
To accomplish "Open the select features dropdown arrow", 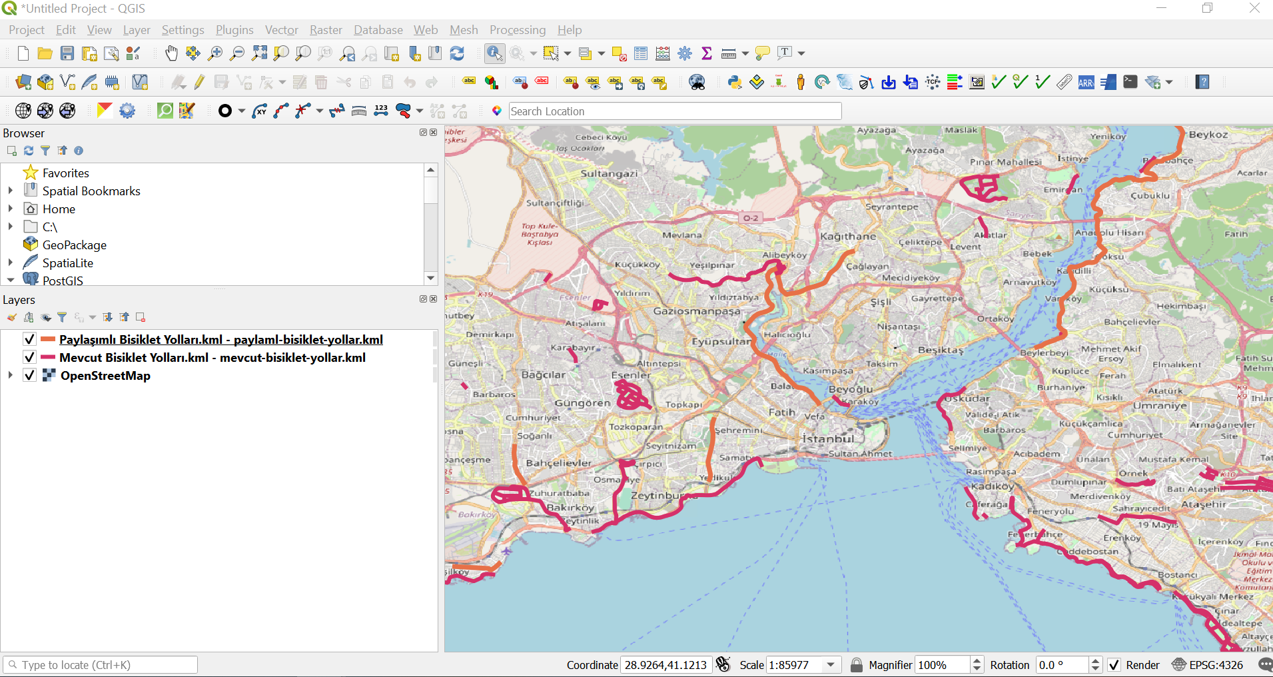I will 568,53.
